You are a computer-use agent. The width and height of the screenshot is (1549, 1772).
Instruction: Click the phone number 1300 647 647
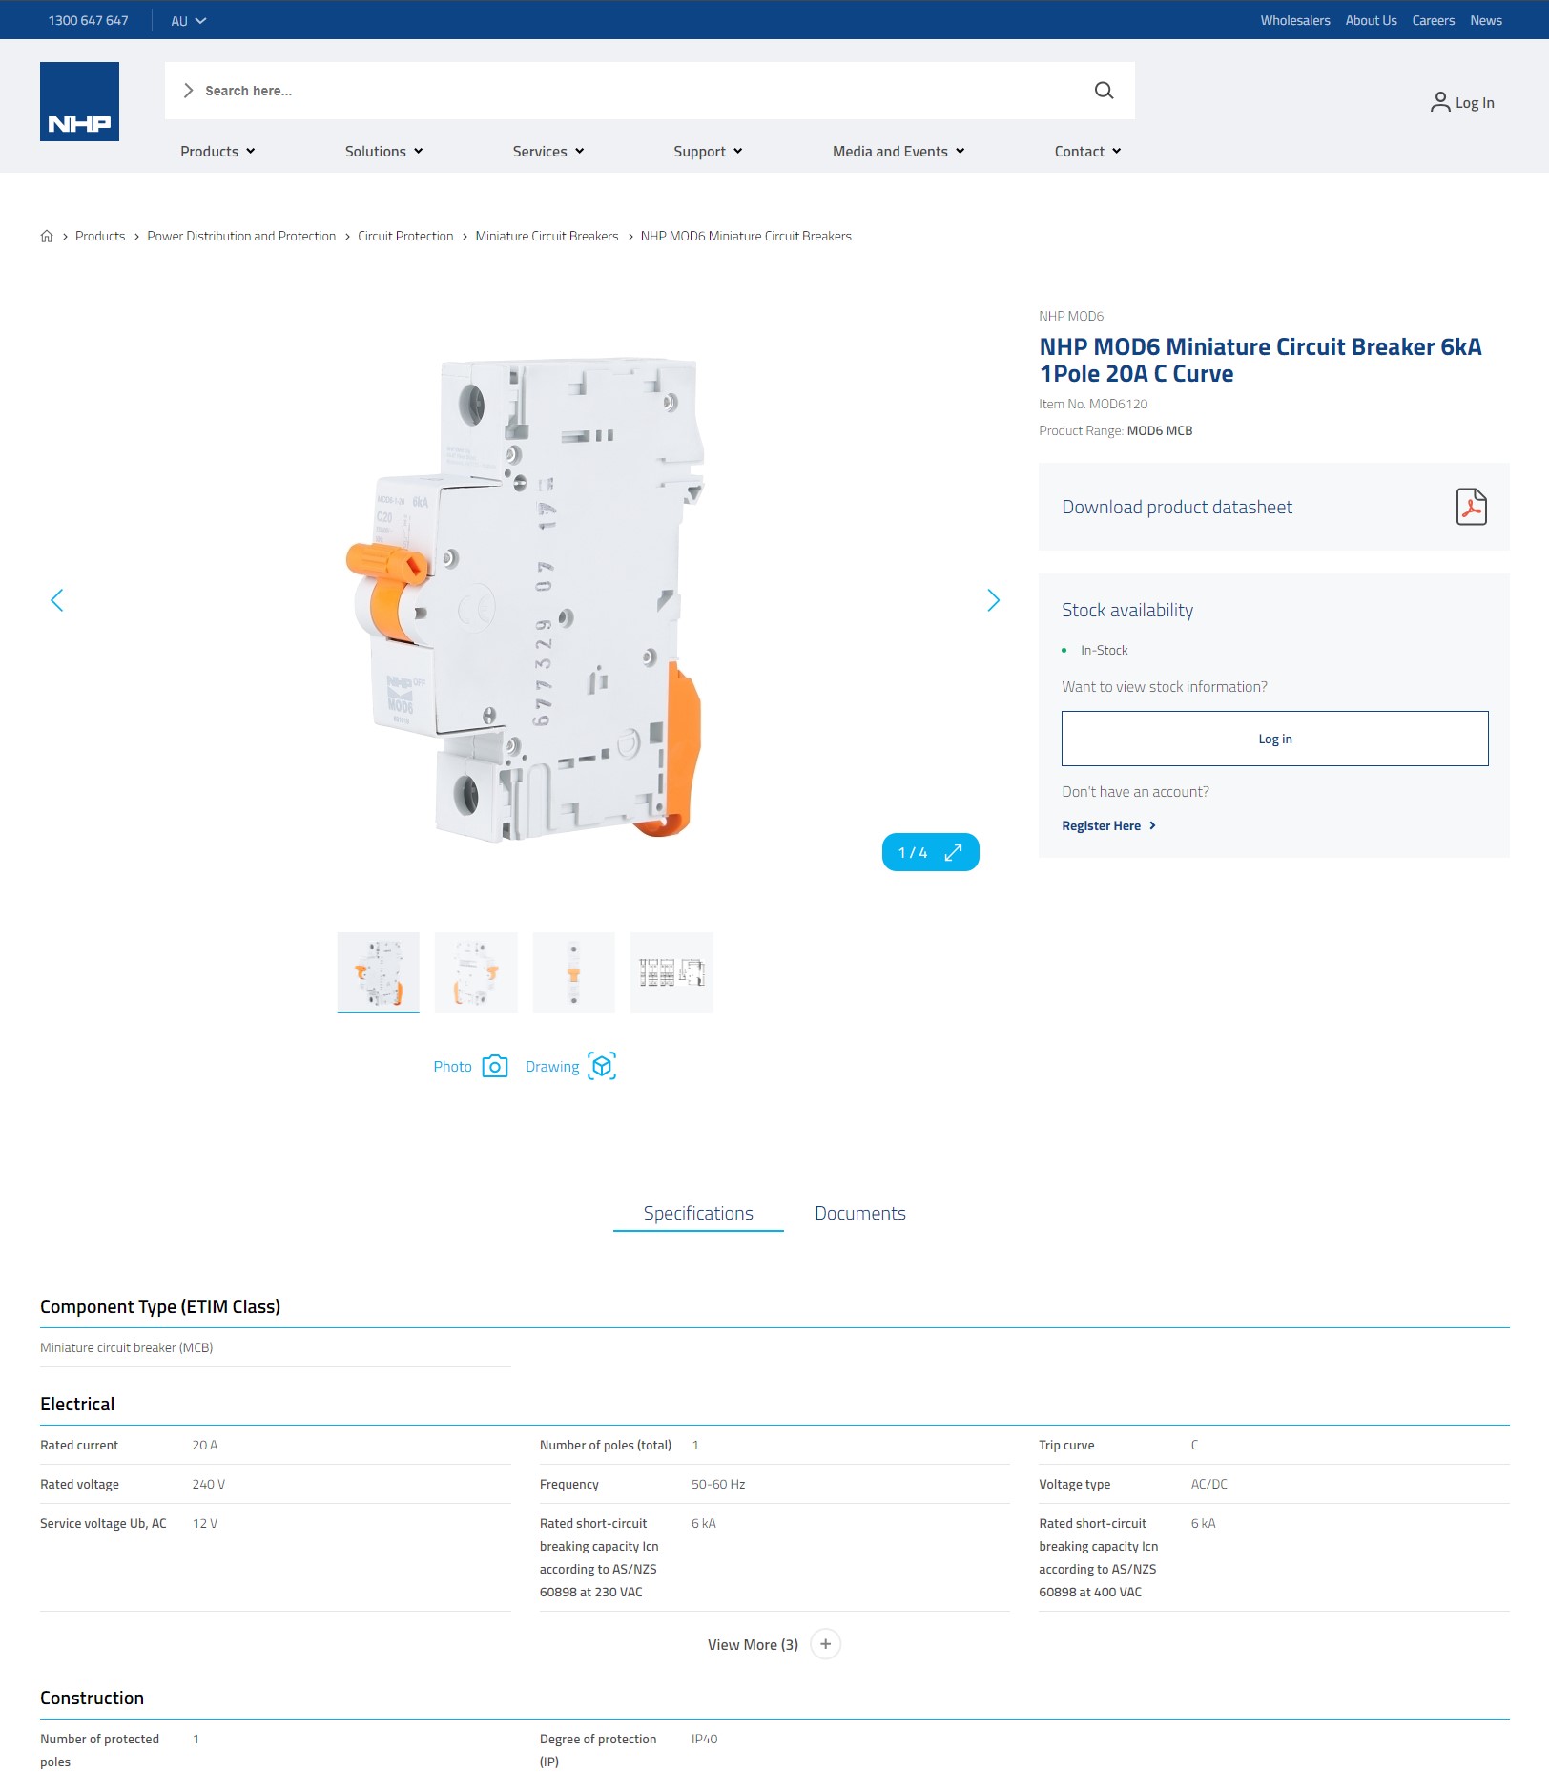click(88, 20)
